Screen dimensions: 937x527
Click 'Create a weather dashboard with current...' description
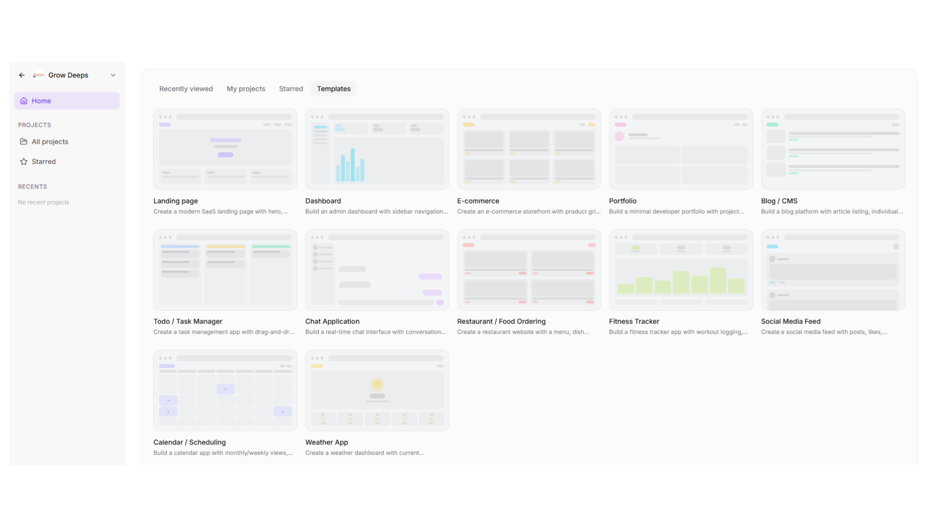365,453
